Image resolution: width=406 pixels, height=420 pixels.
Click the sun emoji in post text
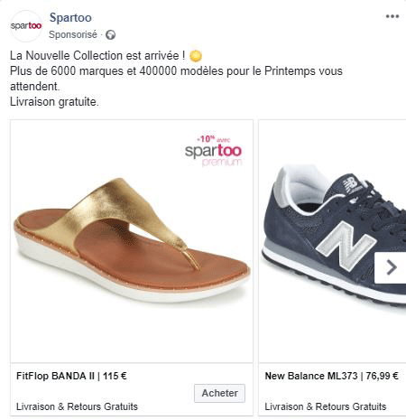pos(196,56)
